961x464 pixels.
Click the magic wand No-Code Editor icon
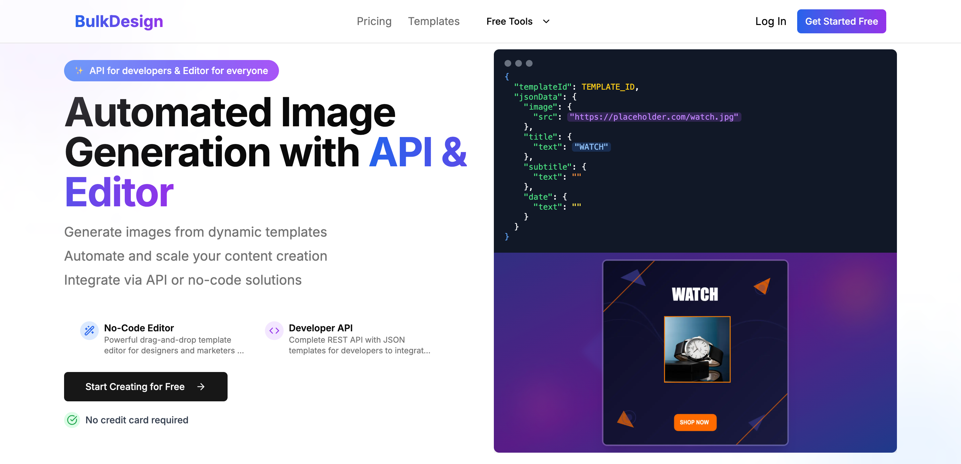(89, 330)
